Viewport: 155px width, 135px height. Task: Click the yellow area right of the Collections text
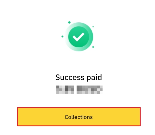point(116,117)
